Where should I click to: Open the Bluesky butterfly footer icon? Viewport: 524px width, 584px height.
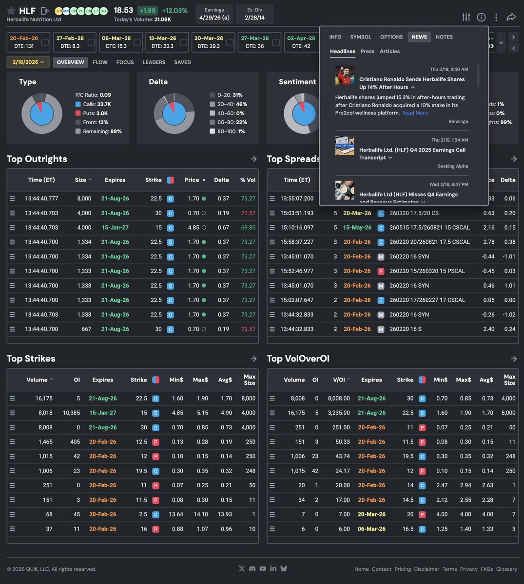coord(284,568)
